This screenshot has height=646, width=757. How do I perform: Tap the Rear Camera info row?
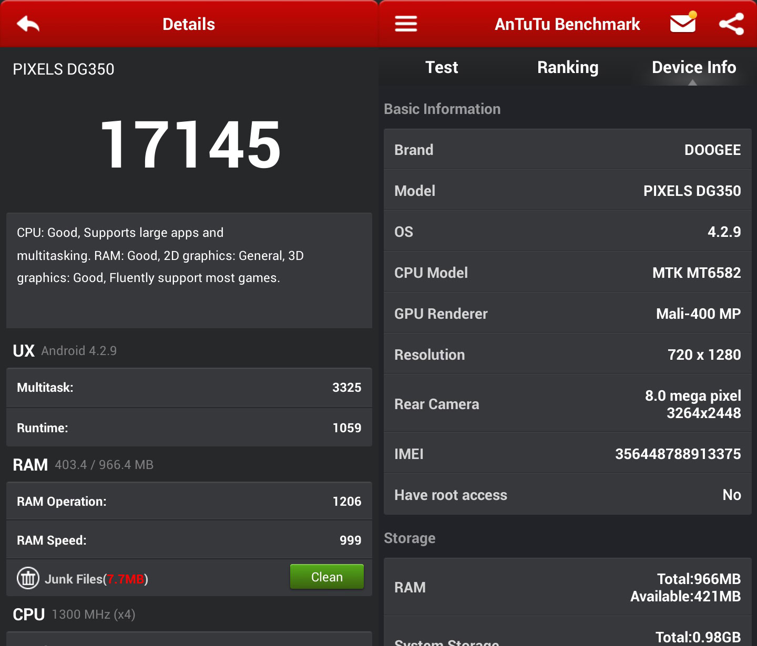coord(567,404)
